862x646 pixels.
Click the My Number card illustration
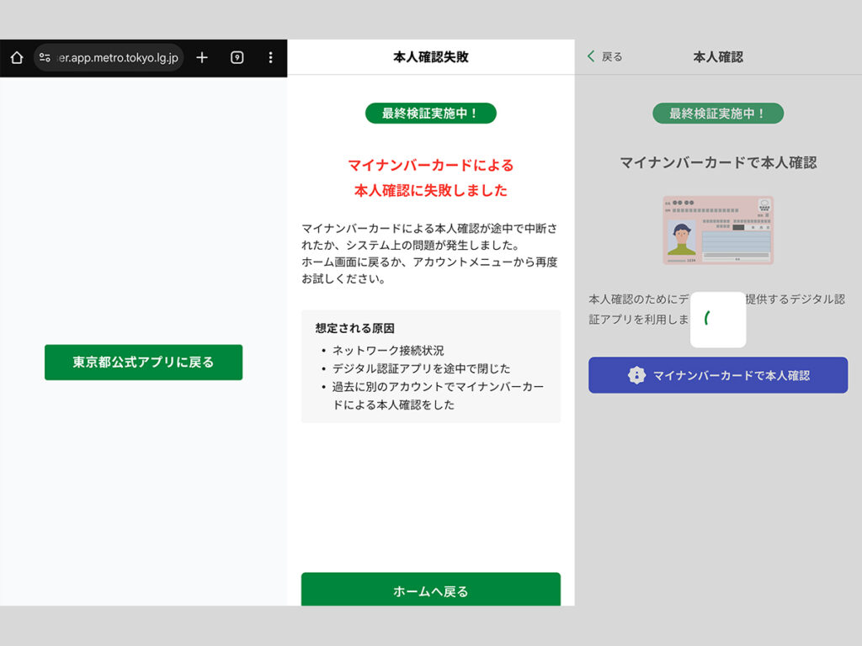[x=717, y=230]
